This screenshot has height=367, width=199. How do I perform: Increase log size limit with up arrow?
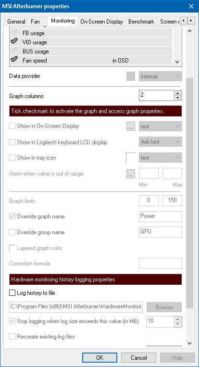[x=178, y=319]
